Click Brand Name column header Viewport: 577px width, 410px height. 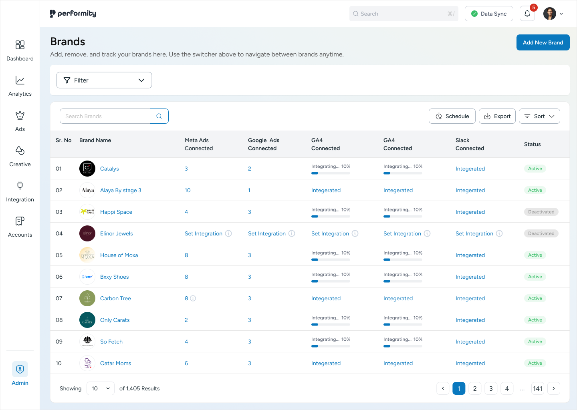click(x=95, y=140)
